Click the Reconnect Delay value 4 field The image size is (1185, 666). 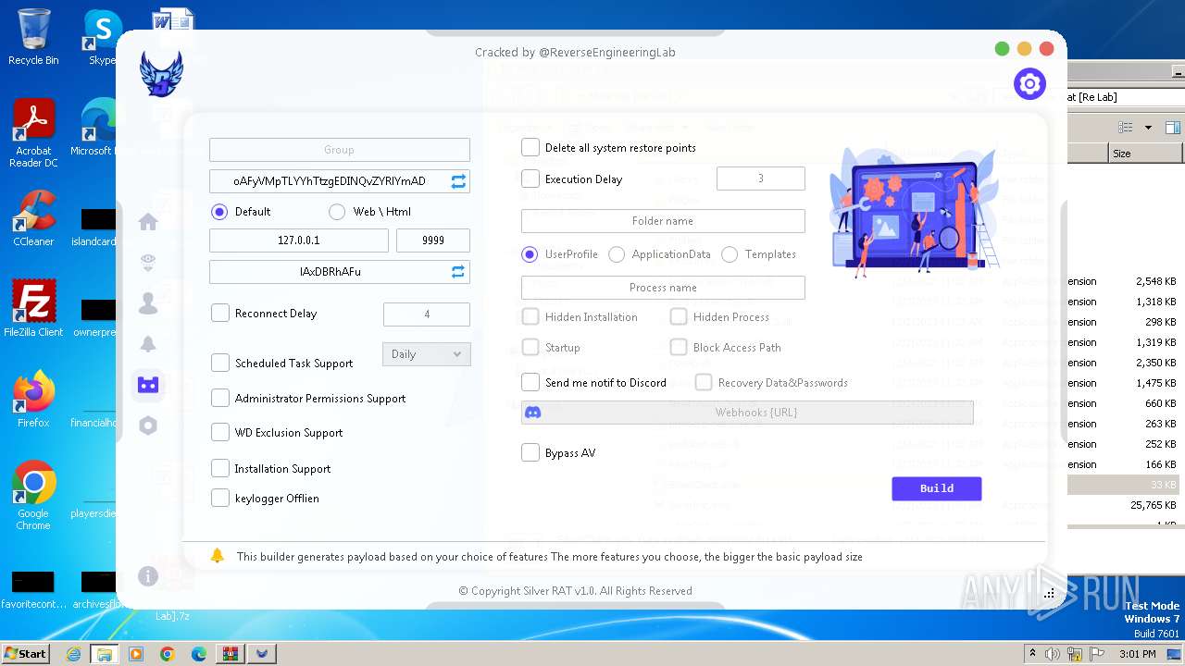427,314
